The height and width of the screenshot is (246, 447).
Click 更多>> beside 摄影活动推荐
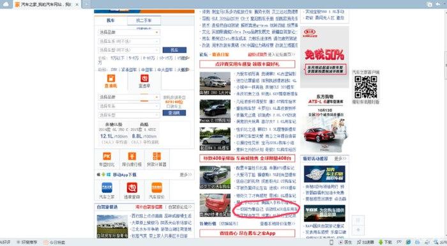(340, 158)
